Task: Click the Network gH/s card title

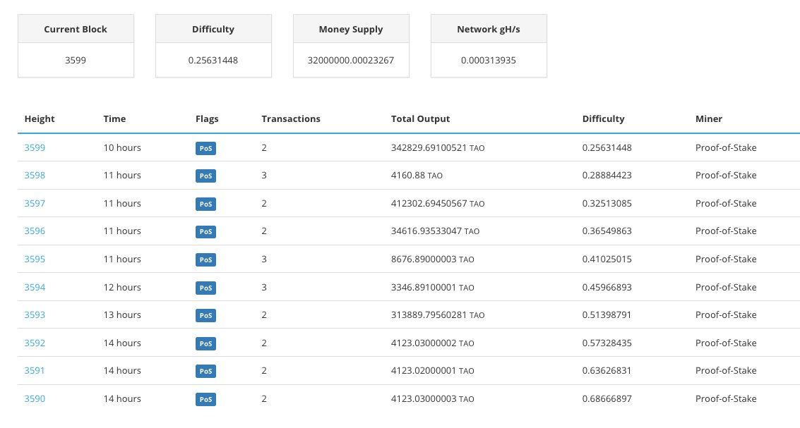Action: [489, 29]
